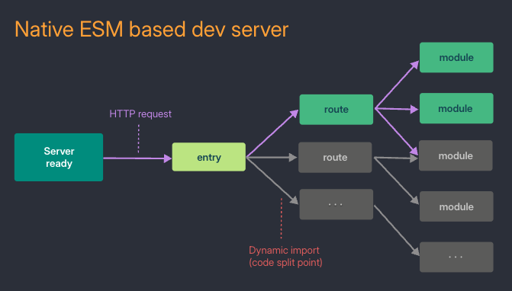Click the topmost green "module" box
Image resolution: width=512 pixels, height=291 pixels.
(456, 57)
